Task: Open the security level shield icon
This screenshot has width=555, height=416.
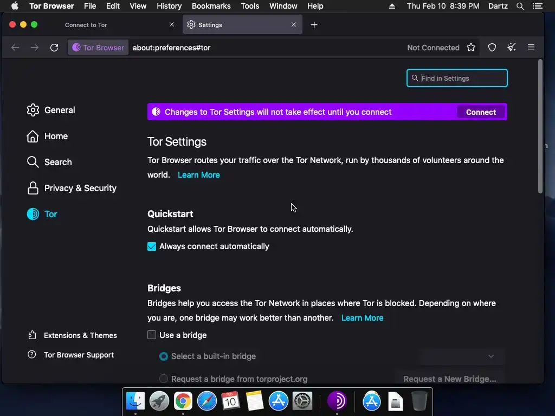Action: (x=492, y=48)
